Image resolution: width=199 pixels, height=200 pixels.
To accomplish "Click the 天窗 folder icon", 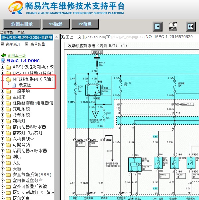I will 8,169.
